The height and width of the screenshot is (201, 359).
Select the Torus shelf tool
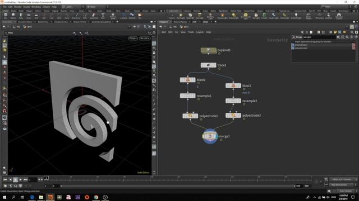click(29, 16)
